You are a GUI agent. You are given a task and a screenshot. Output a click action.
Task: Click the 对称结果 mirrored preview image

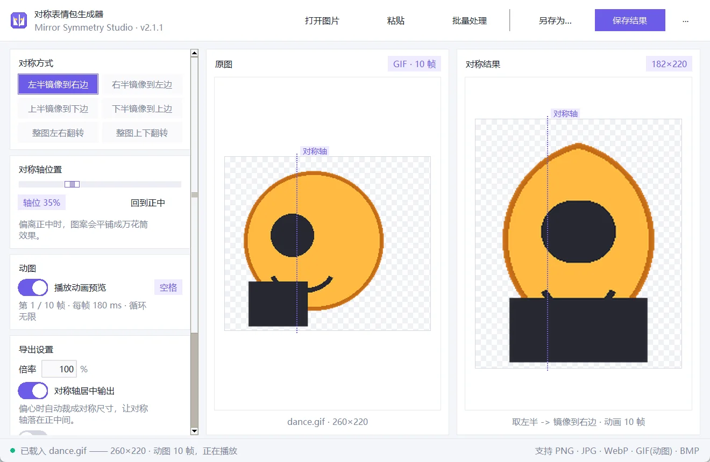[578, 243]
